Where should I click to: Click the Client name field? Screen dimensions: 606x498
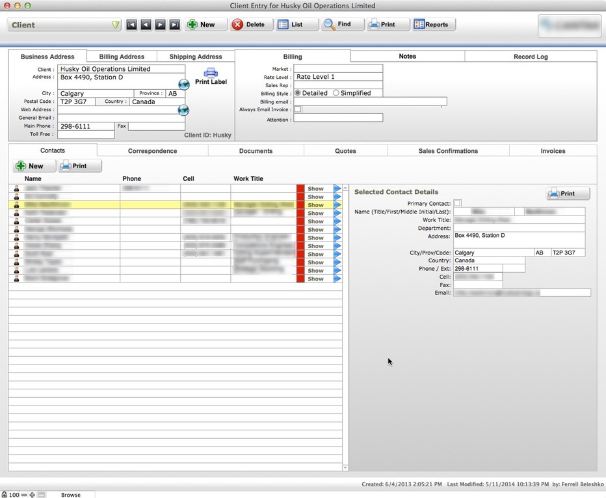point(121,69)
